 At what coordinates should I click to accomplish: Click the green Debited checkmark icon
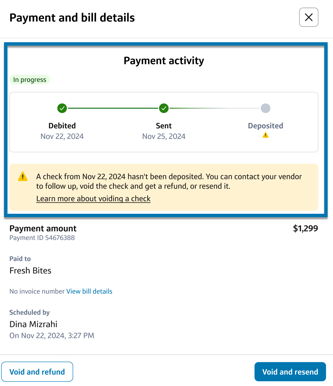point(62,108)
